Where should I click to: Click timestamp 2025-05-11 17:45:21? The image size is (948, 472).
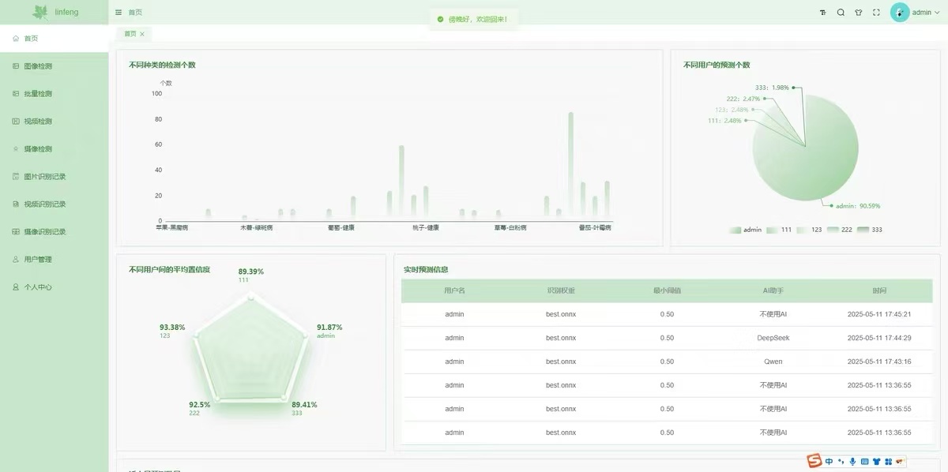pyautogui.click(x=879, y=314)
